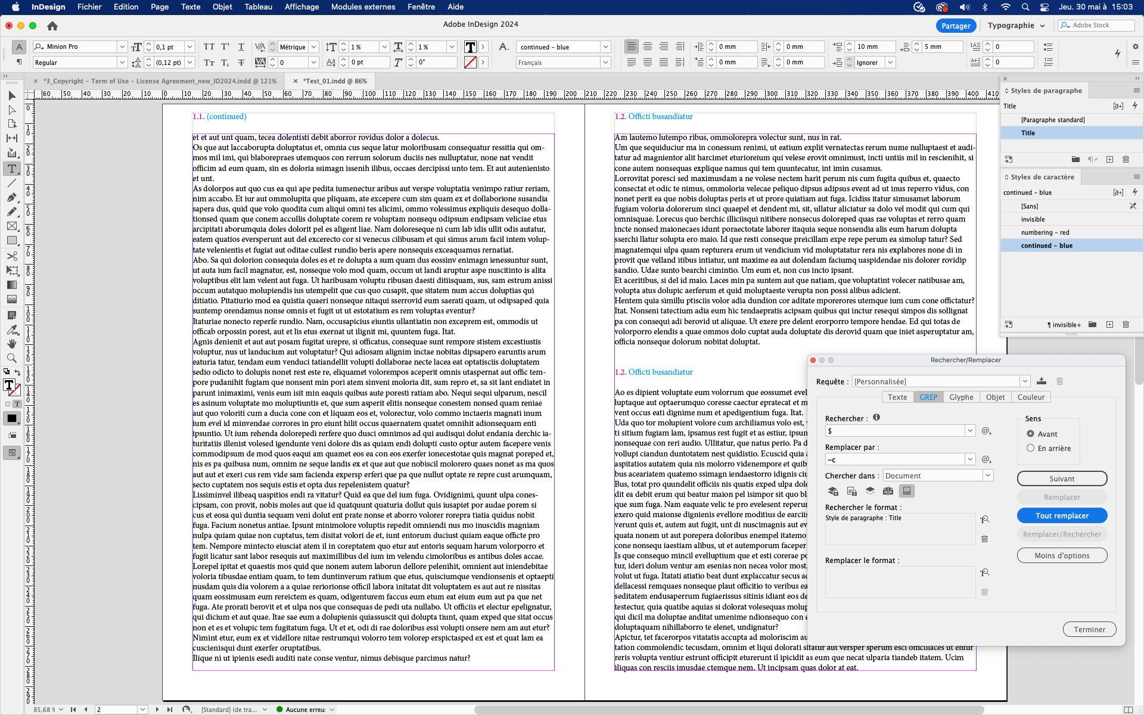
Task: Select the Zoom tool
Action: 11,358
